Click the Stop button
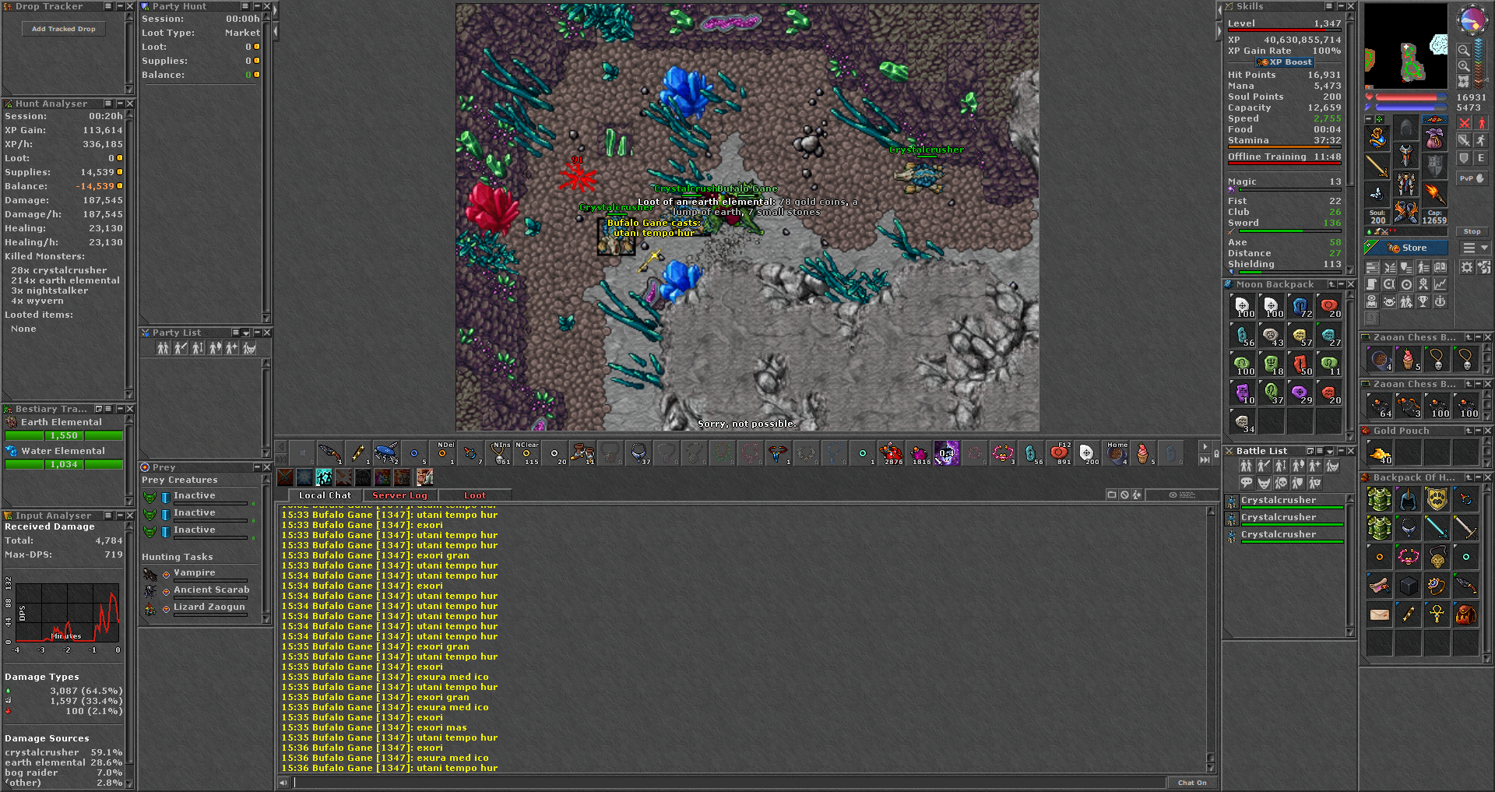 tap(1472, 231)
